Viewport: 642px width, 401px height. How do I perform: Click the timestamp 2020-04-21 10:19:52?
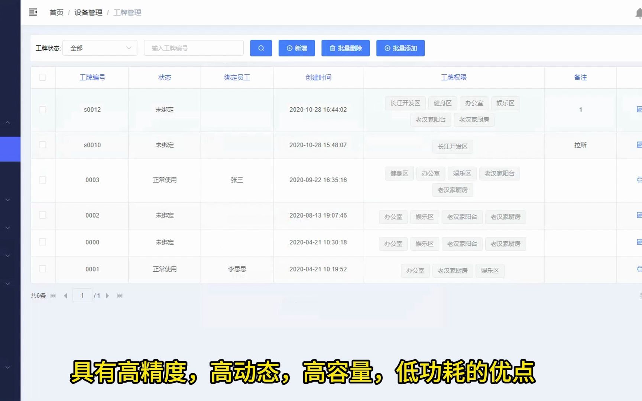(x=318, y=269)
